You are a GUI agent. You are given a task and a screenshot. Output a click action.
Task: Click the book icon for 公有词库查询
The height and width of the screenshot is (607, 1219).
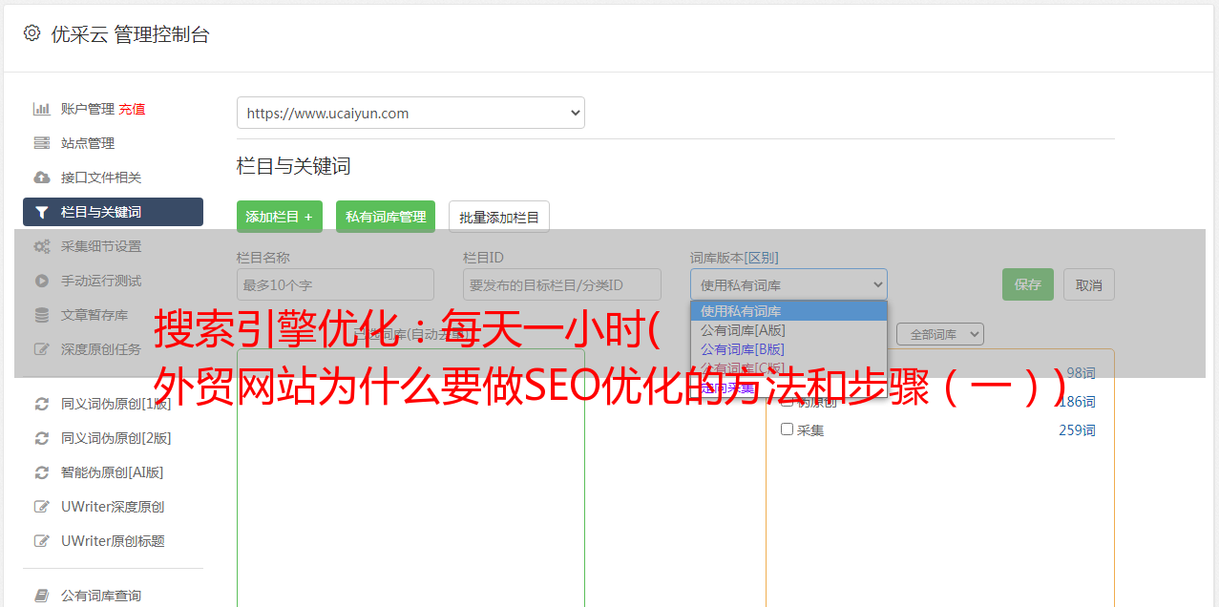click(x=42, y=596)
